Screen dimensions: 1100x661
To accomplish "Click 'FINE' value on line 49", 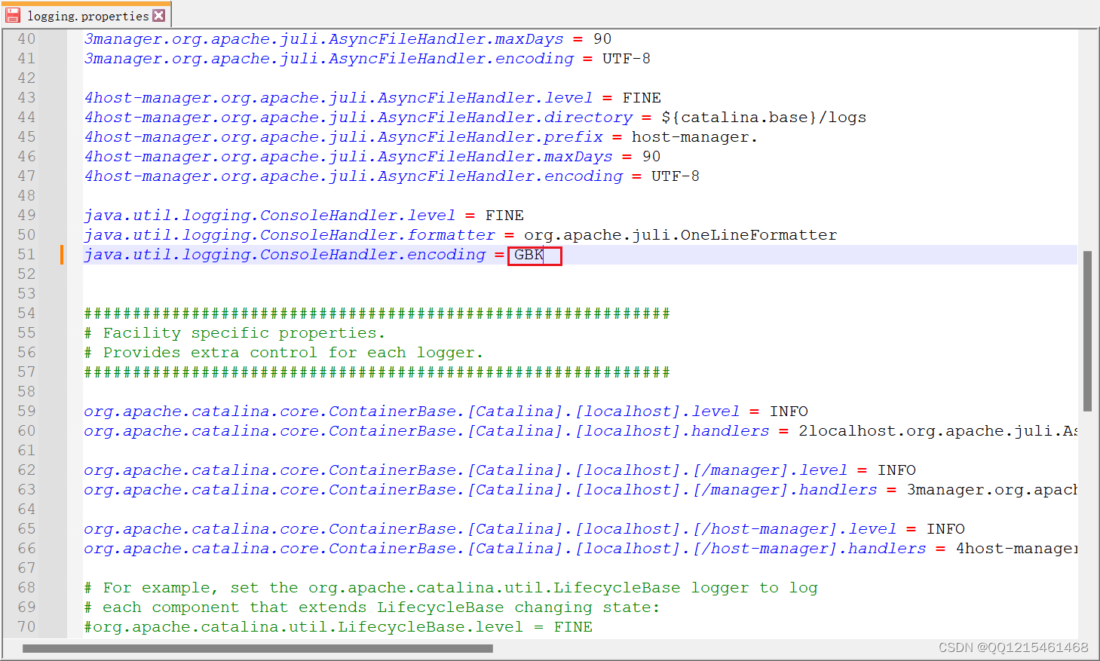I will pyautogui.click(x=504, y=216).
